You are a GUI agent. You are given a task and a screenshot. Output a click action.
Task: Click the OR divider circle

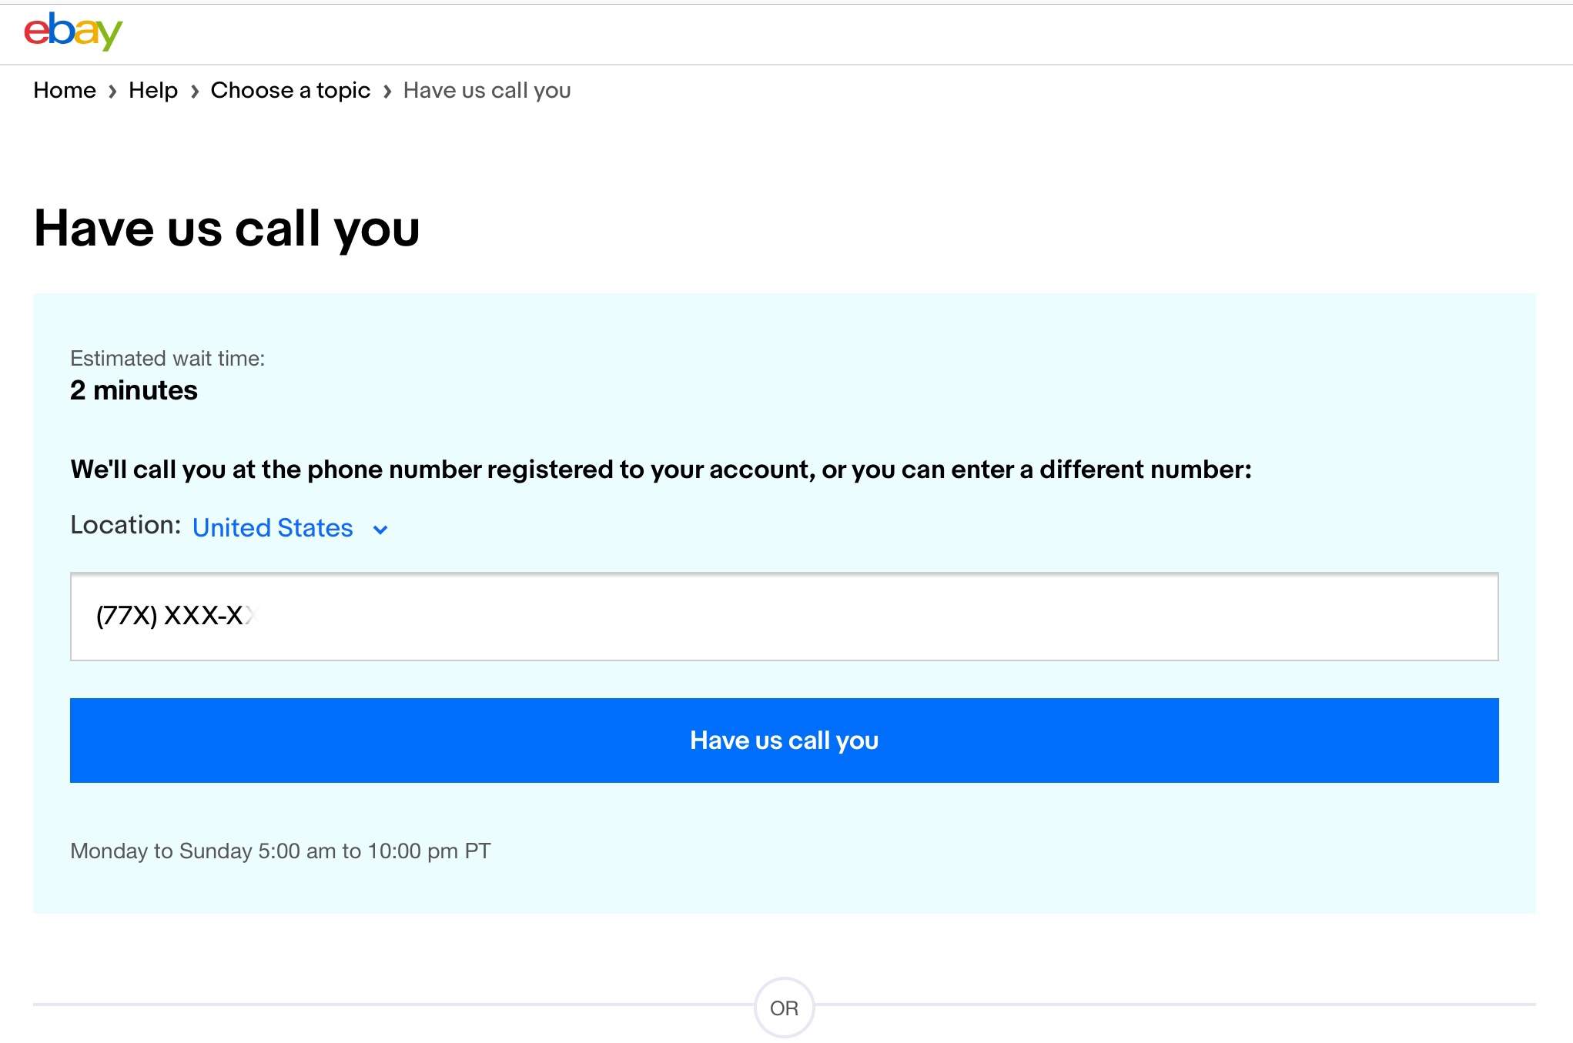[x=784, y=1008]
